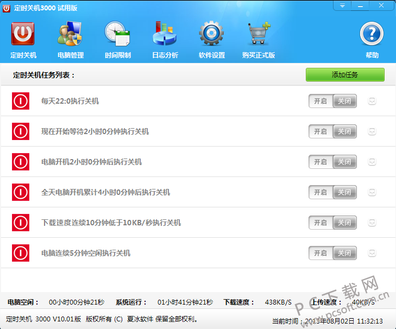396x329 pixels.
Task: Select task text 每天22:0执行关机
Action: coord(70,101)
